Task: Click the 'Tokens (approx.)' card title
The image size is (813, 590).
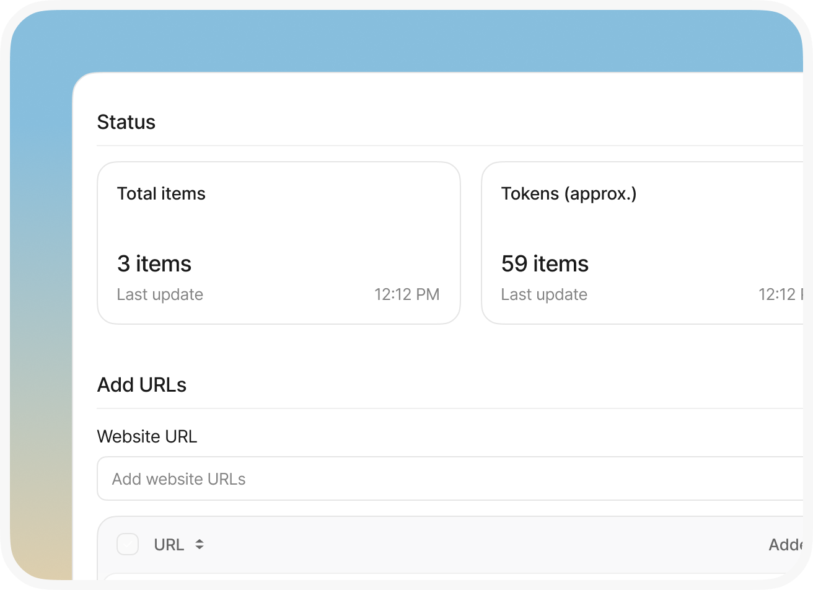Action: pyautogui.click(x=569, y=194)
